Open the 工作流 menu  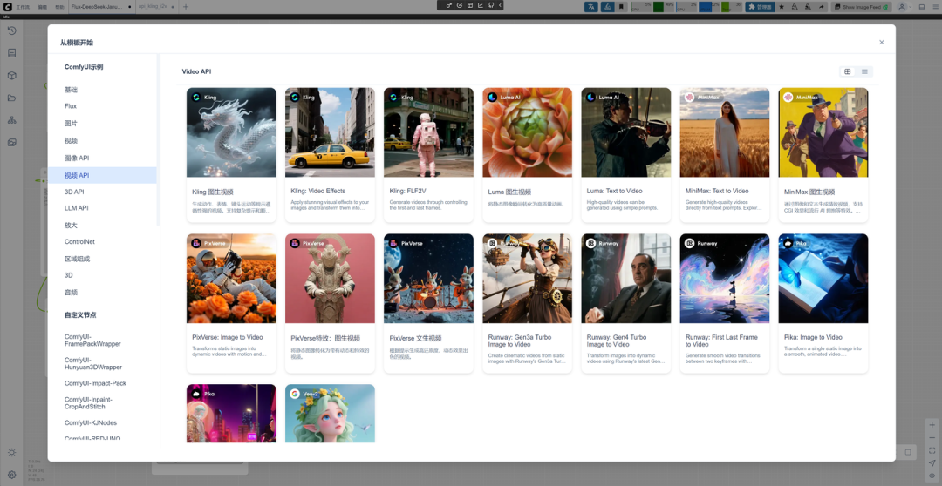click(x=23, y=7)
